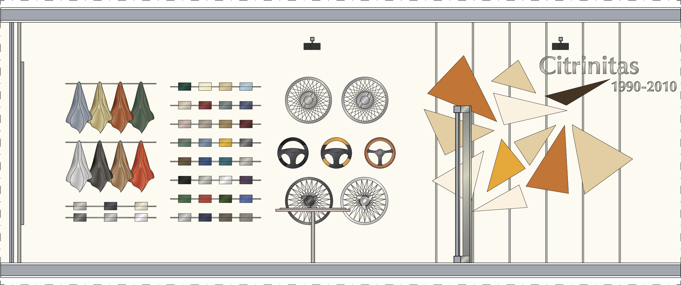Pick the pink-beige swatch in the grid

point(184,124)
